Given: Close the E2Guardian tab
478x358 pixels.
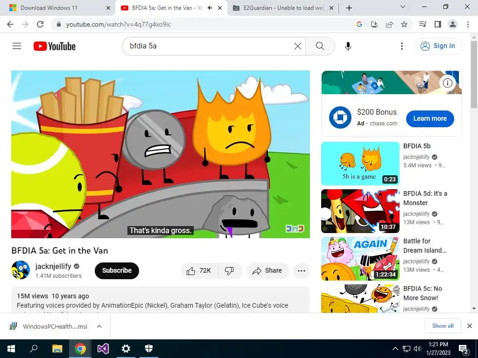Looking at the screenshot, I should click(332, 8).
